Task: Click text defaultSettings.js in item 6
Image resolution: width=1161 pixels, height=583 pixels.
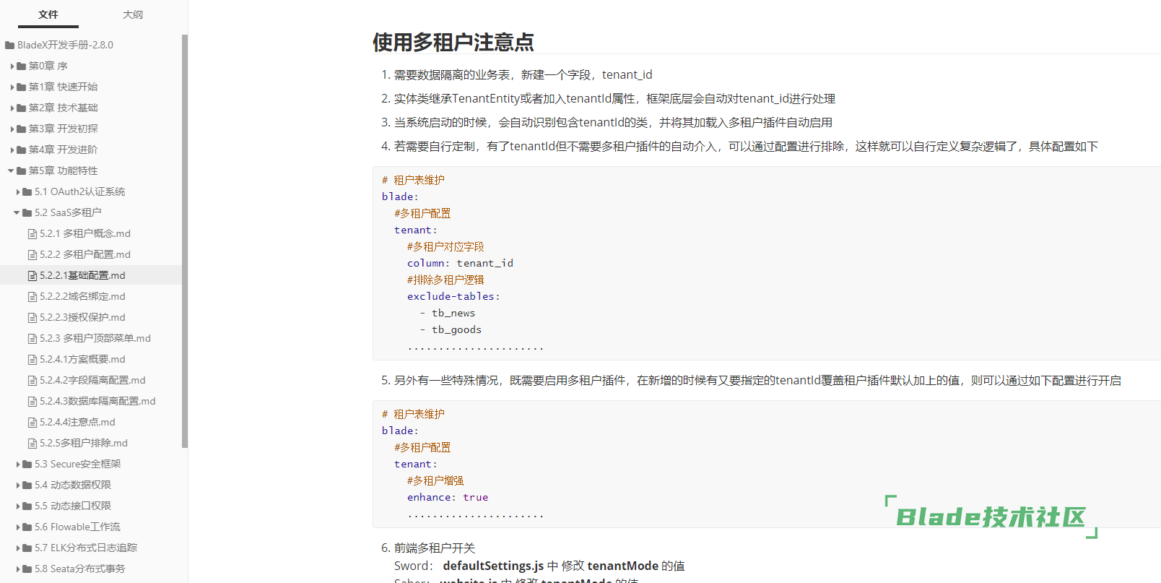Action: point(493,566)
